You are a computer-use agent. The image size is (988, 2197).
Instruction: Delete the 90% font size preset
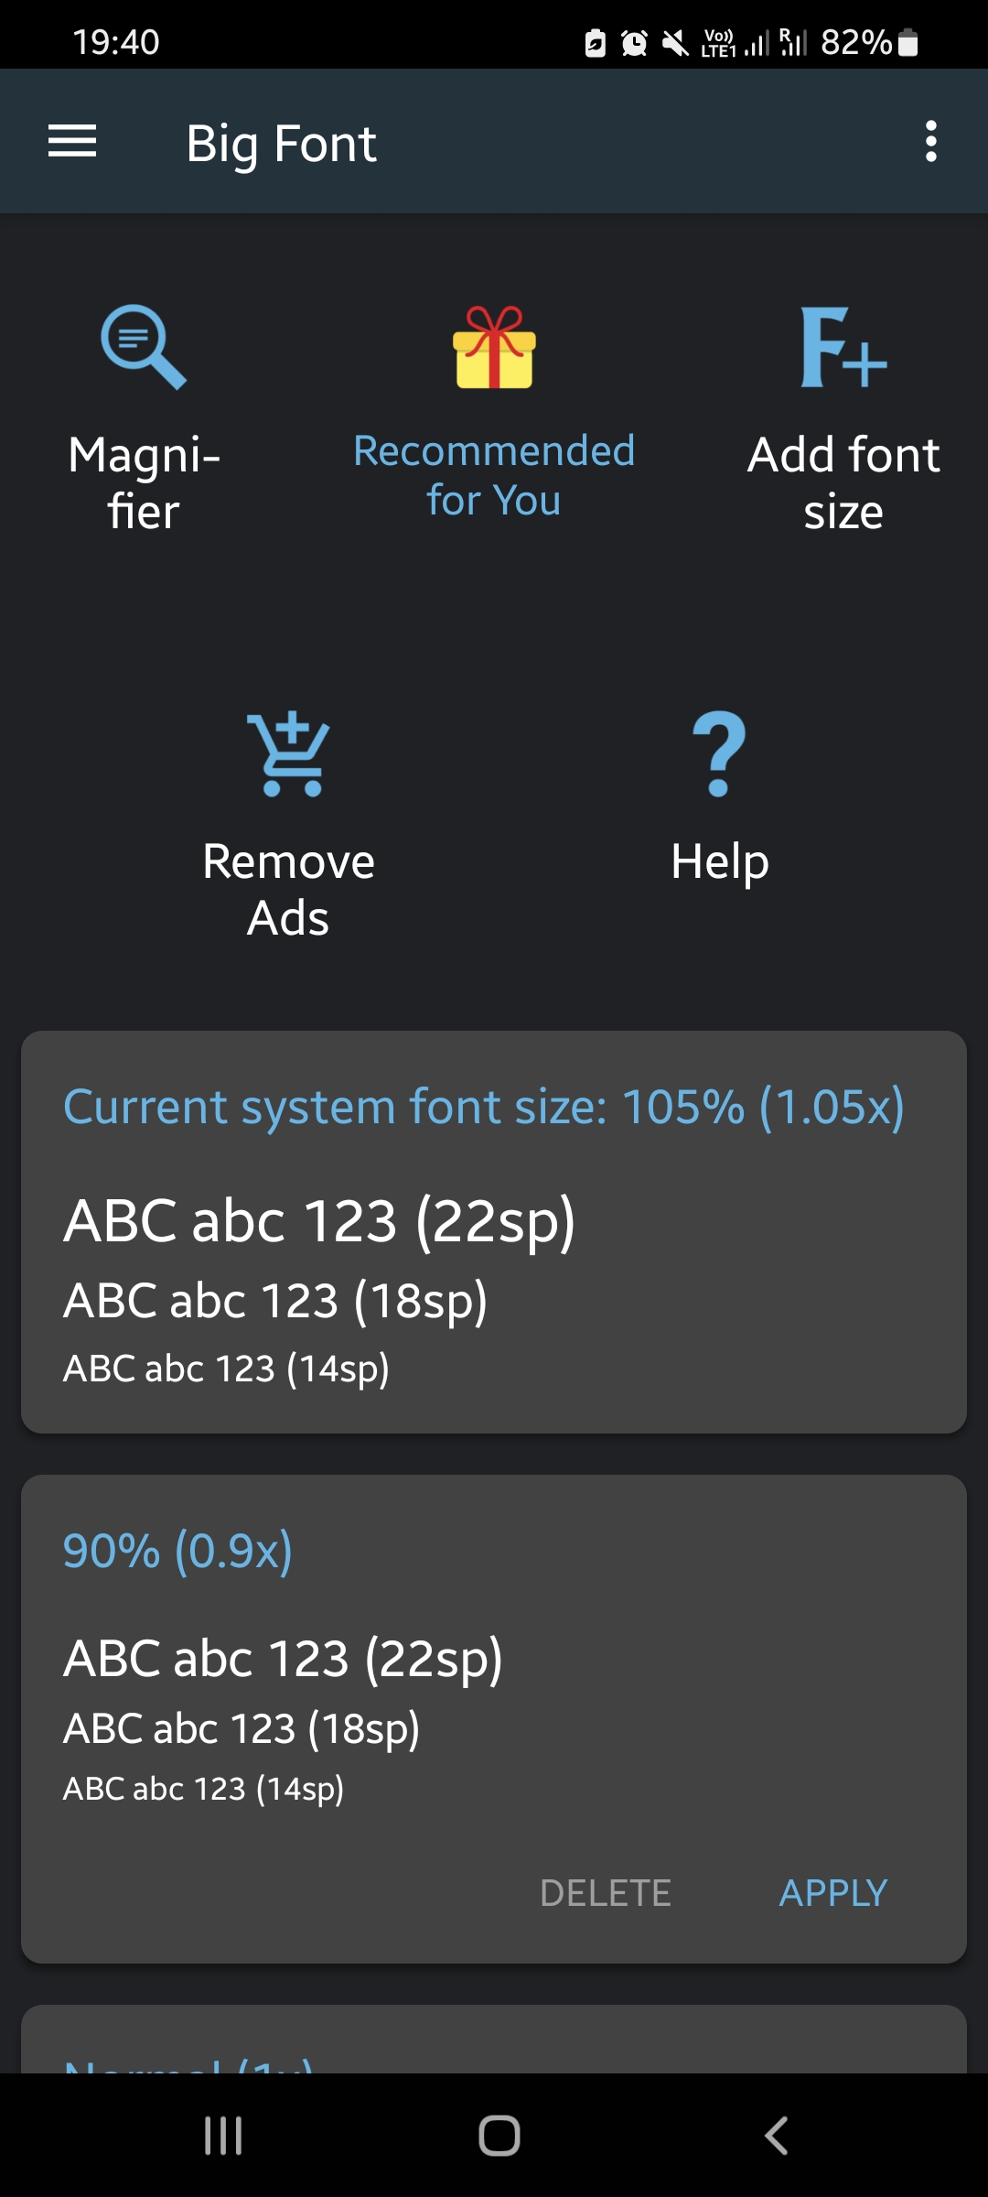606,1893
